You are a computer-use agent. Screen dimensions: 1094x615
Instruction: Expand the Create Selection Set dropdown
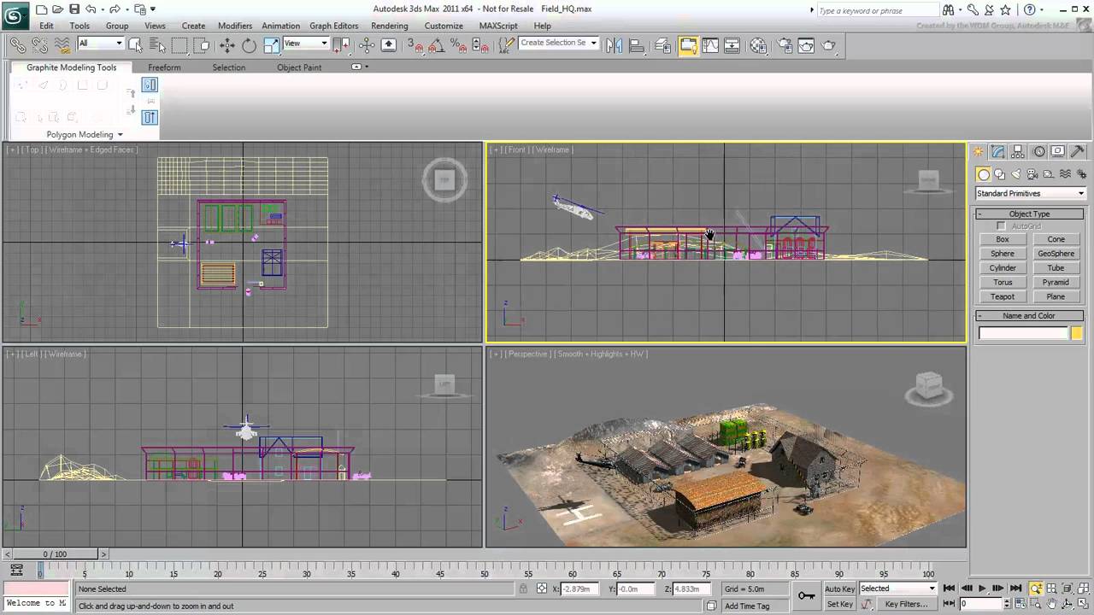coord(593,44)
